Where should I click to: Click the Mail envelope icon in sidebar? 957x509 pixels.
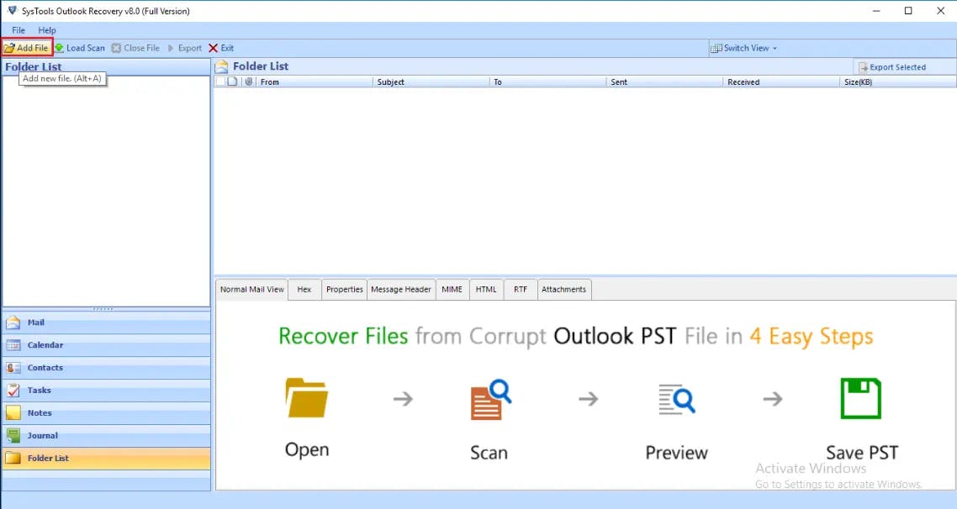pos(13,323)
